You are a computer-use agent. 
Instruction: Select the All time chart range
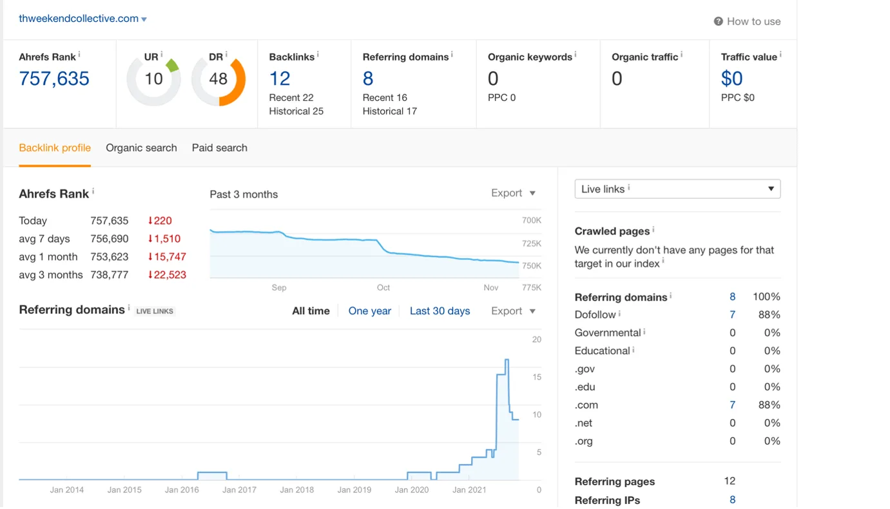pyautogui.click(x=311, y=311)
